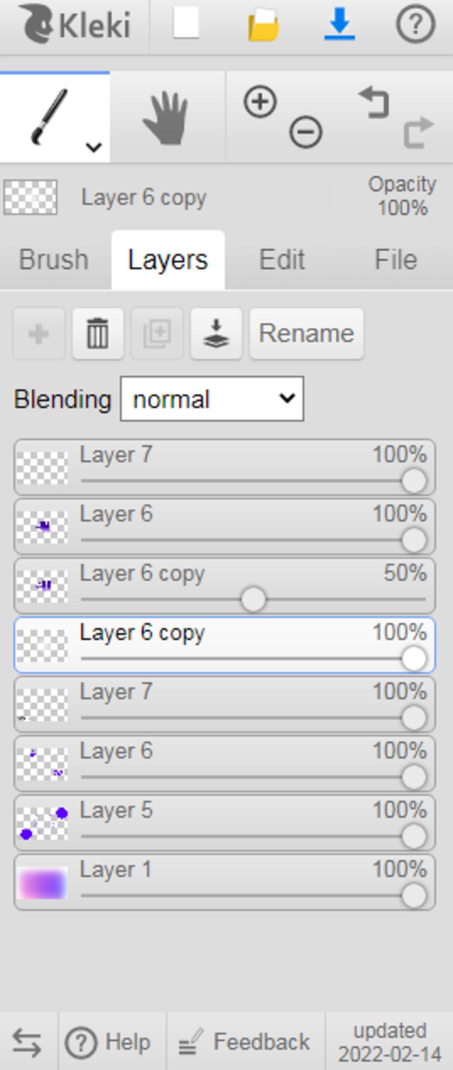The image size is (453, 1070).
Task: Click the Rename button
Action: (x=307, y=334)
